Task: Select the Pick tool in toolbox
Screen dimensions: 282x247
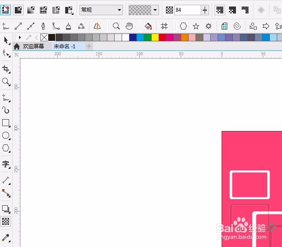Action: coord(6,40)
